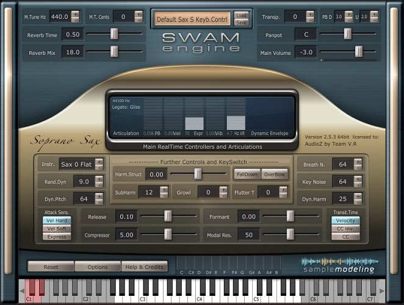The image size is (404, 305).
Task: Decrease M.T. Cents with minus stepper
Action: pyautogui.click(x=139, y=20)
